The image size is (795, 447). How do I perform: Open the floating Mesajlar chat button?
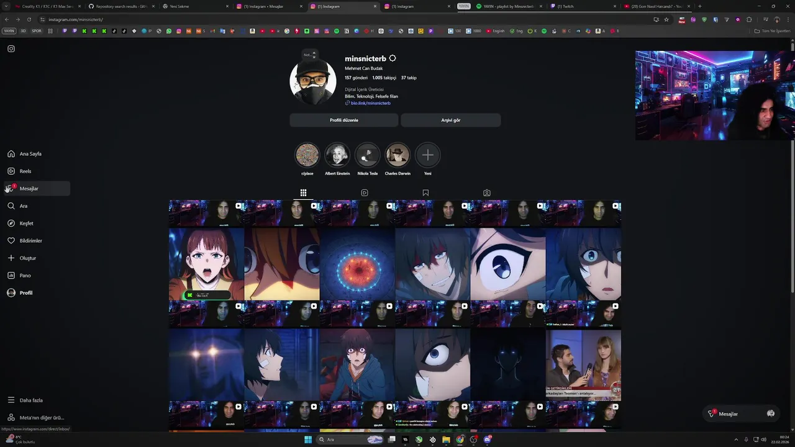pos(740,413)
